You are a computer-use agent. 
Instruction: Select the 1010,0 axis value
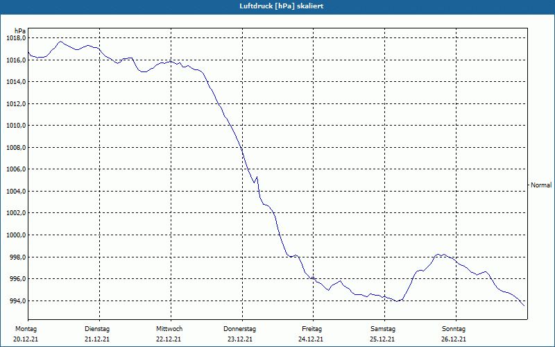tap(16, 126)
